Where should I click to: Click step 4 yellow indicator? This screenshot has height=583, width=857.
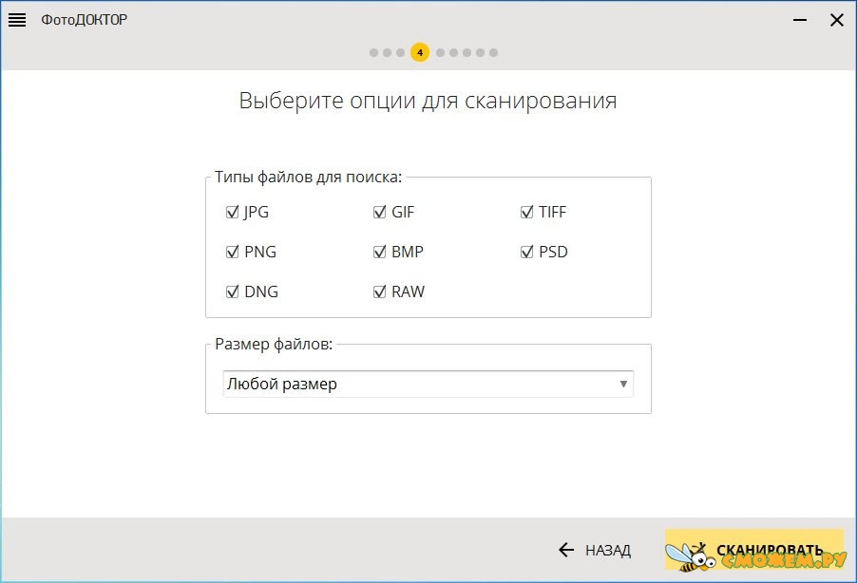point(420,52)
